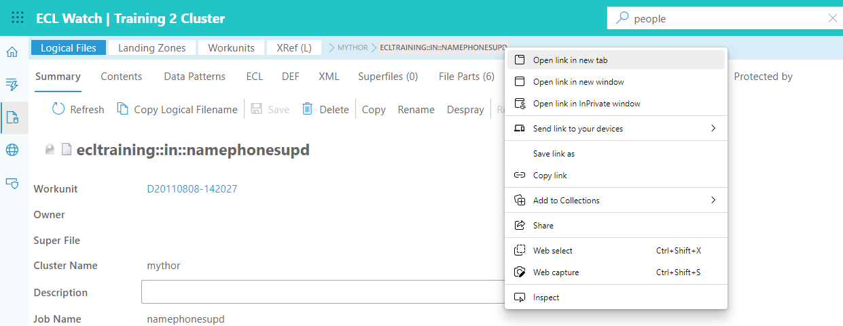843x326 pixels.
Task: Open the ECL lightning sidebar icon
Action: click(x=12, y=84)
